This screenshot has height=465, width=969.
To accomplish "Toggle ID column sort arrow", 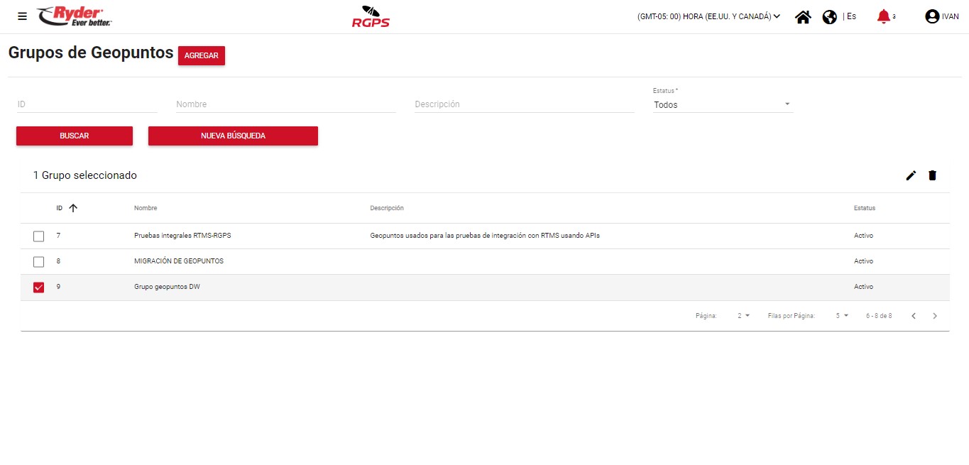I will (x=73, y=208).
